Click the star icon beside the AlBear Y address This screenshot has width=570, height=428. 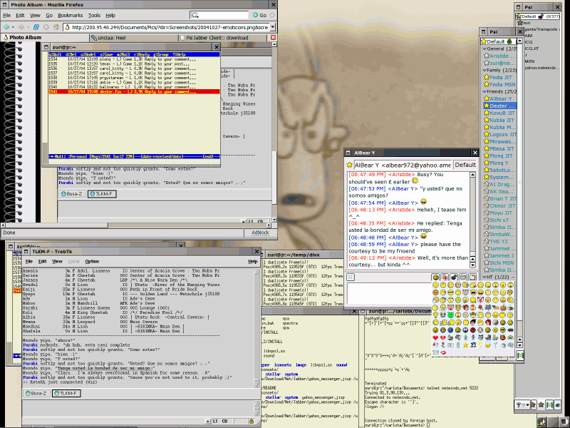coord(349,165)
